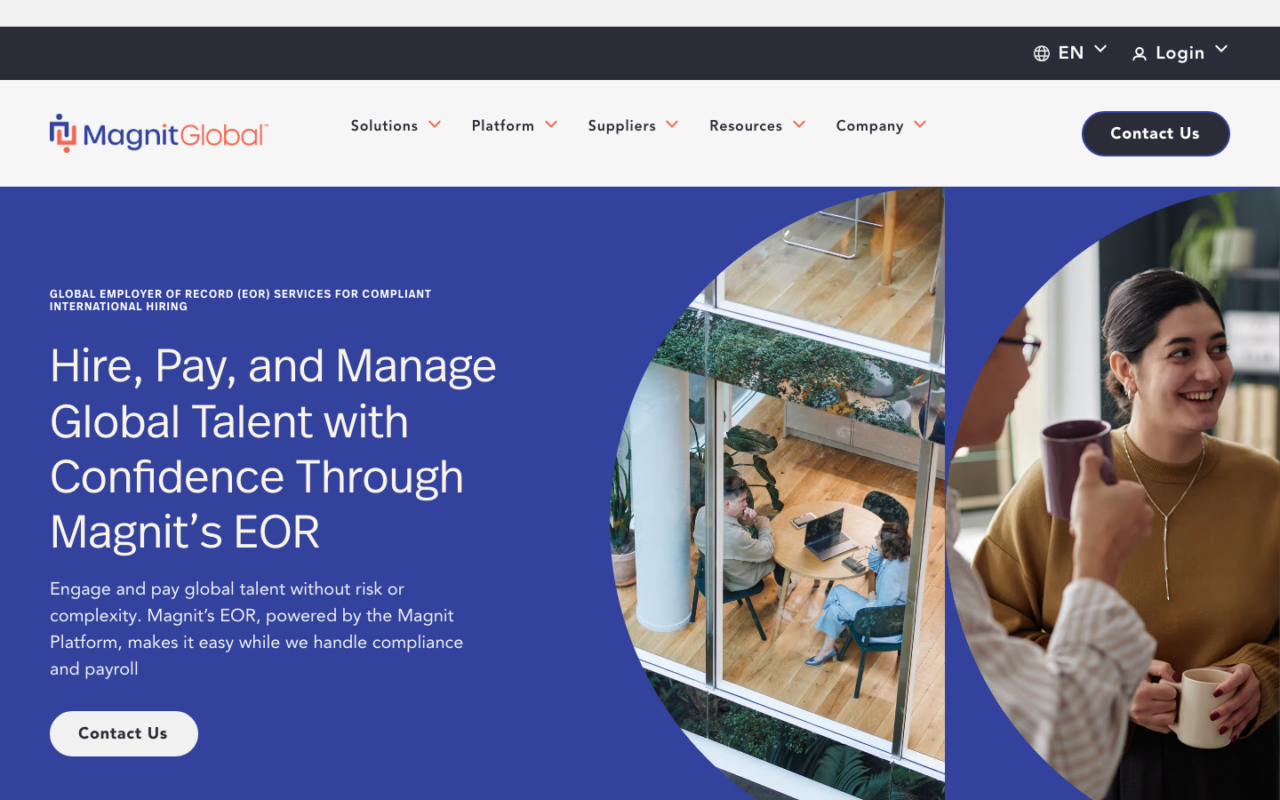Select the EN language label
The image size is (1280, 800).
click(x=1071, y=53)
